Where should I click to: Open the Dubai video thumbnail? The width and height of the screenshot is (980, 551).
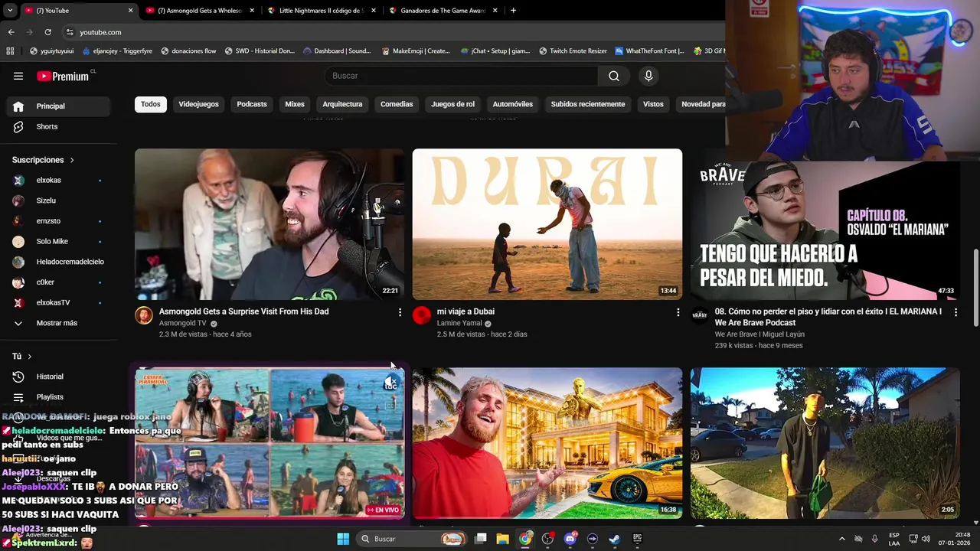(x=547, y=224)
